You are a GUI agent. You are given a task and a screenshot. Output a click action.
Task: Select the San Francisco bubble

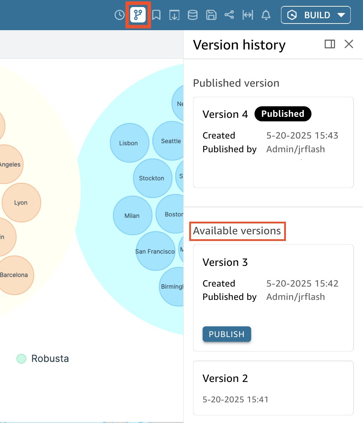click(155, 251)
